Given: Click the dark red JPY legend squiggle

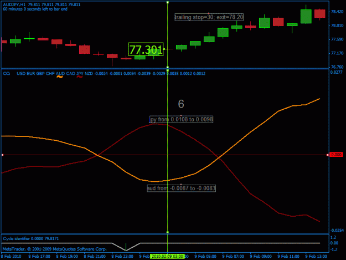Looking at the screenshot, I should [x=80, y=77].
